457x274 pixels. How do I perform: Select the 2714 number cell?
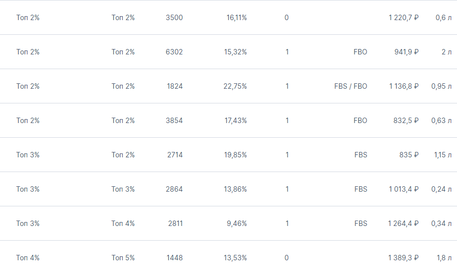pyautogui.click(x=174, y=155)
